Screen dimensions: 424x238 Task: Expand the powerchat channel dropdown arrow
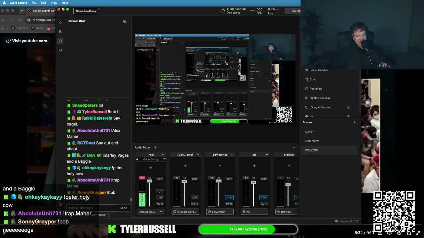(232, 155)
